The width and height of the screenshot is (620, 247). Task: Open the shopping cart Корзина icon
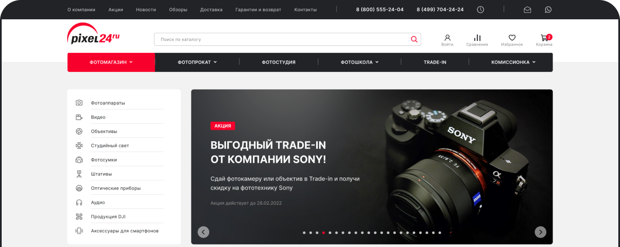544,38
